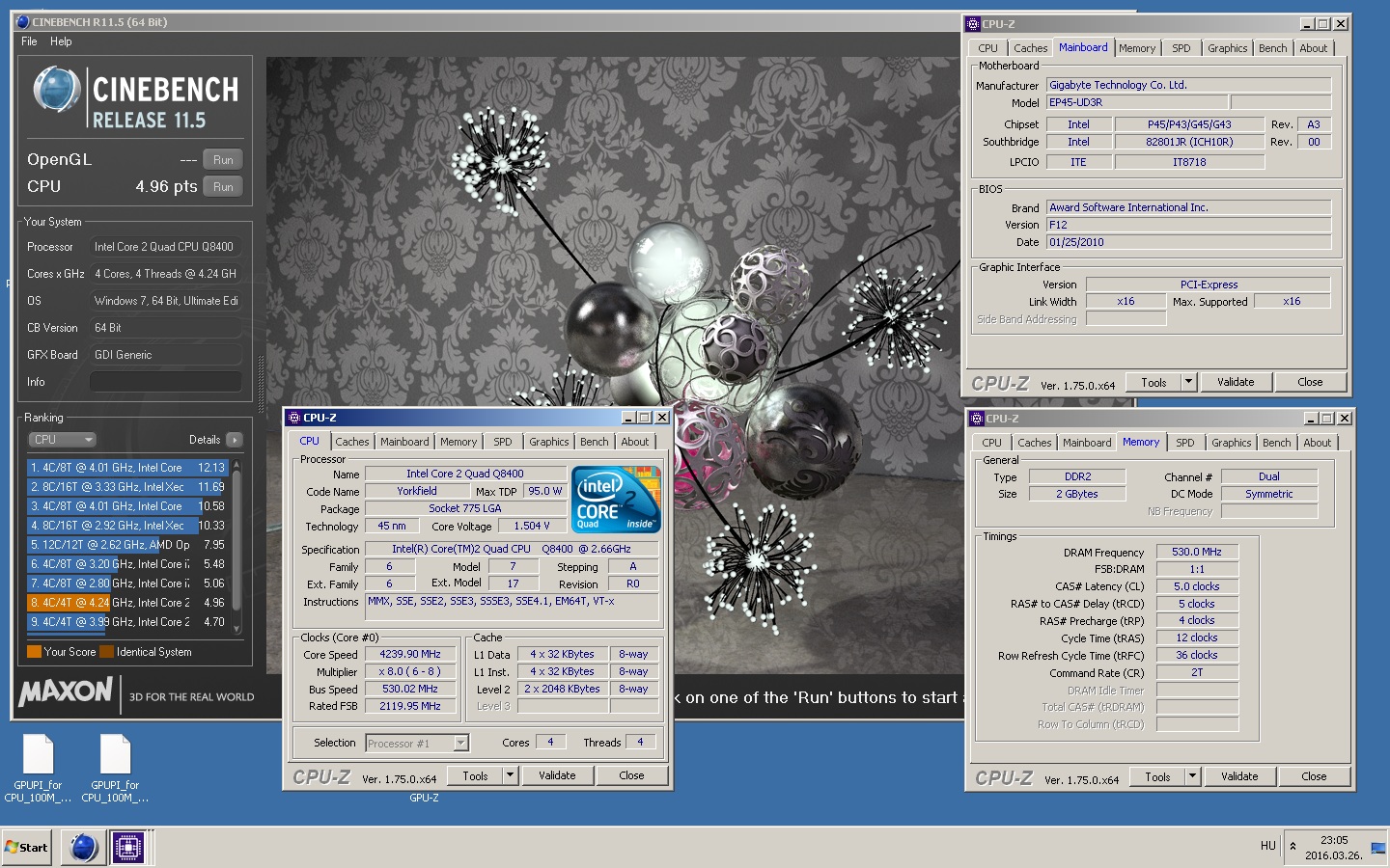Viewport: 1390px width, 868px height.
Task: Click Your Score orange legend swatch
Action: tap(34, 652)
